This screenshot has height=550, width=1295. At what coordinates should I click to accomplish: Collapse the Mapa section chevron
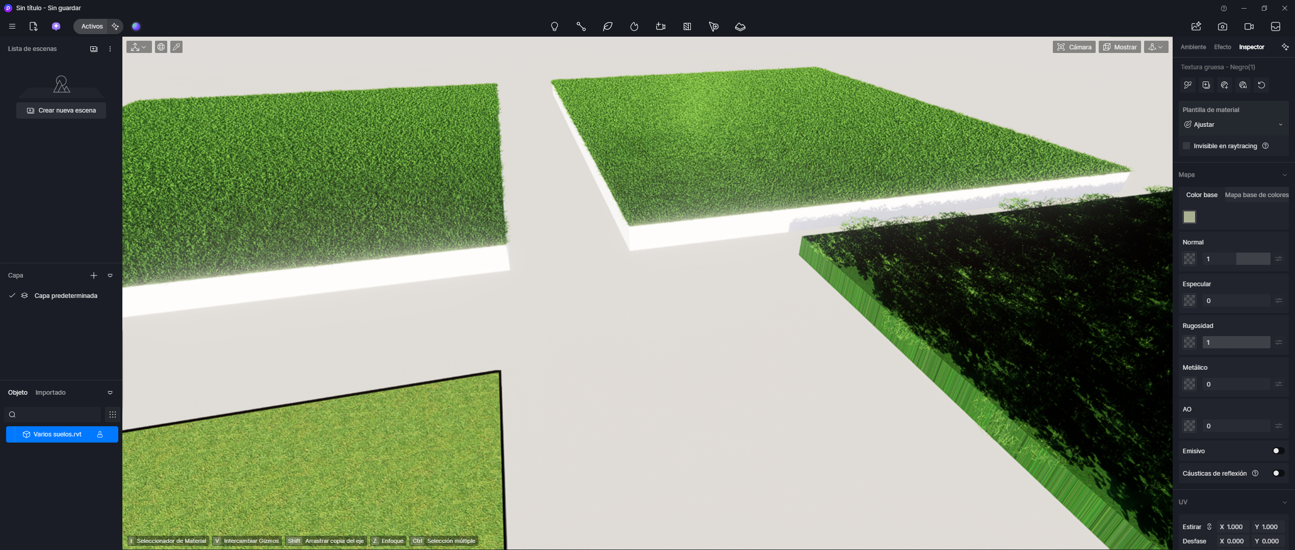point(1284,175)
